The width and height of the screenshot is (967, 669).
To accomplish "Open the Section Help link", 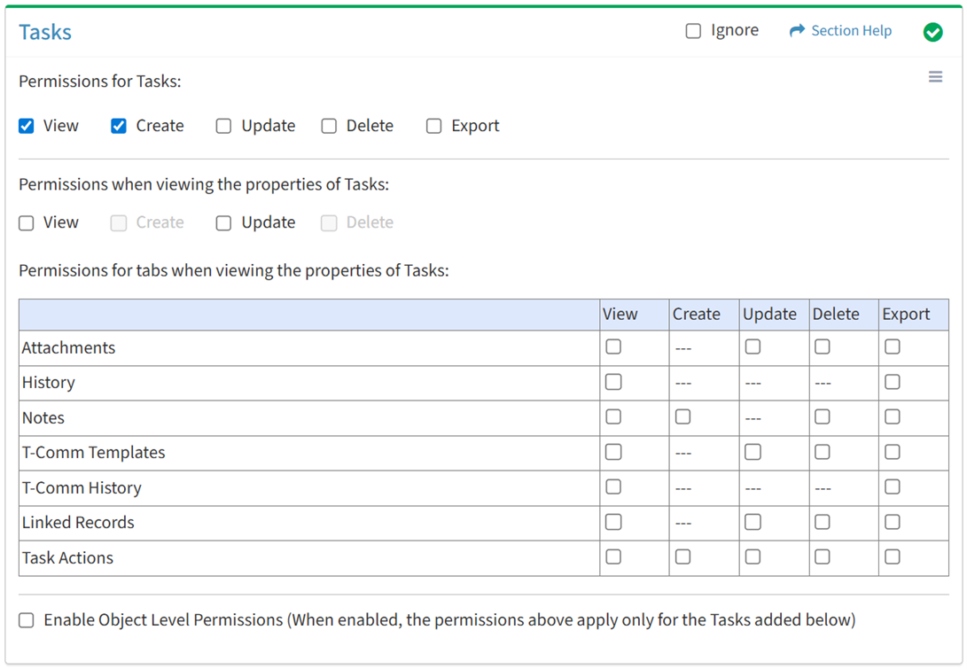I will [x=851, y=31].
